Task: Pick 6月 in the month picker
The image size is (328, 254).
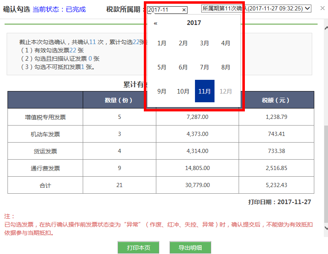Action: [x=183, y=67]
